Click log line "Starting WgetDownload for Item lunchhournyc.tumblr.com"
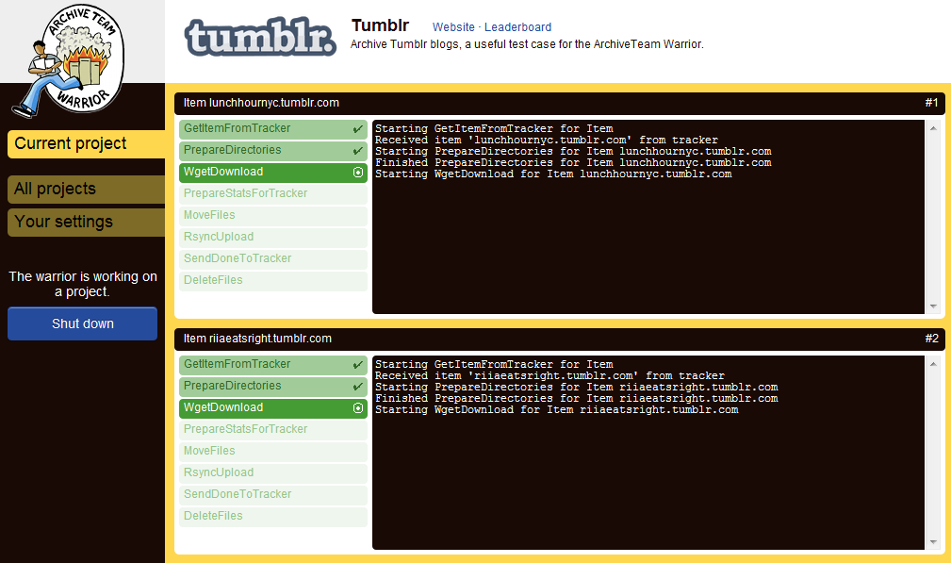This screenshot has height=563, width=951. [x=553, y=174]
